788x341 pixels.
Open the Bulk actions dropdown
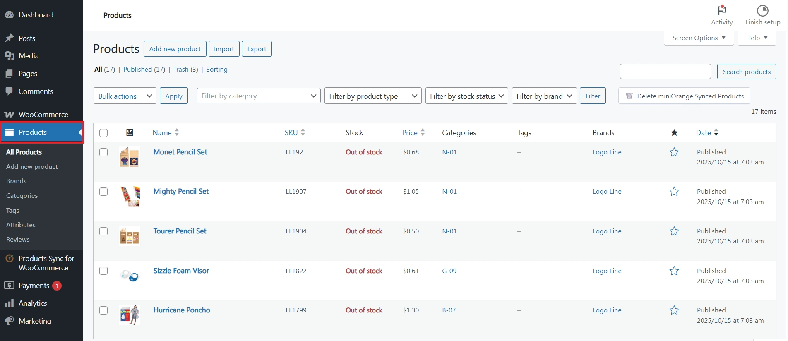click(125, 96)
